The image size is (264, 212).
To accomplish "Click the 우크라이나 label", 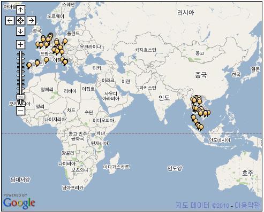I will pos(90,47).
